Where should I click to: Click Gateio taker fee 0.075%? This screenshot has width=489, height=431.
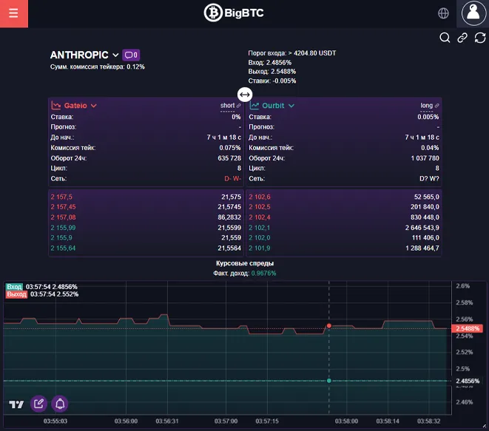[230, 148]
